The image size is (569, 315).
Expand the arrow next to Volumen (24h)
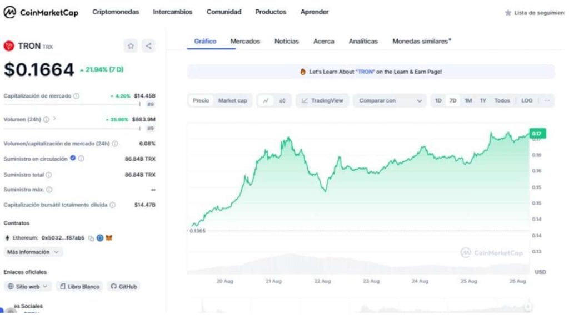point(54,118)
